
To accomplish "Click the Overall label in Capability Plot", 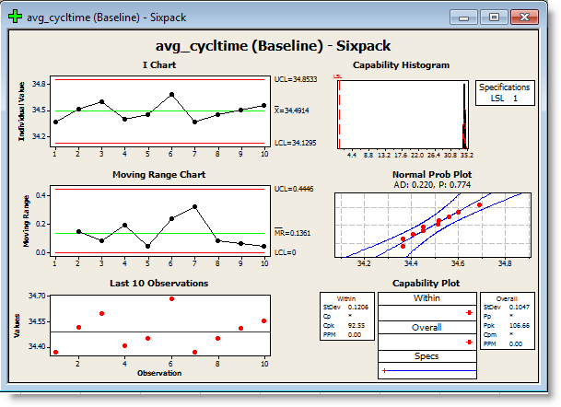I will tap(427, 328).
